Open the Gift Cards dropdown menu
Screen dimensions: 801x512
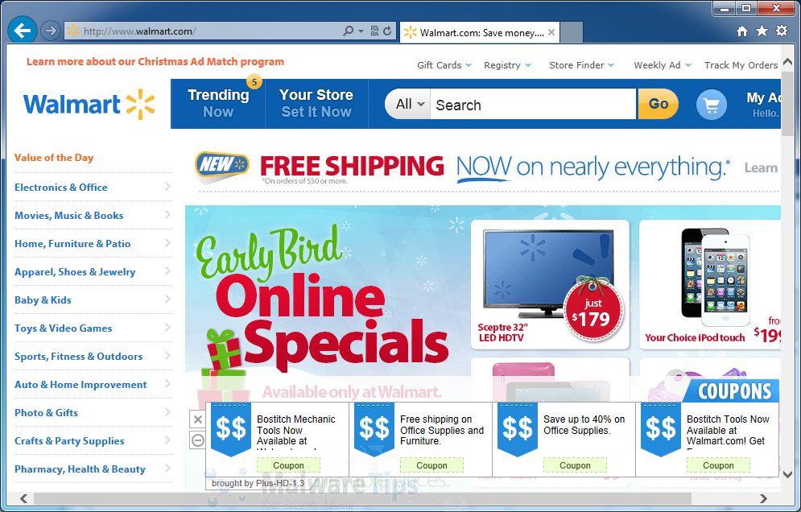pos(444,65)
